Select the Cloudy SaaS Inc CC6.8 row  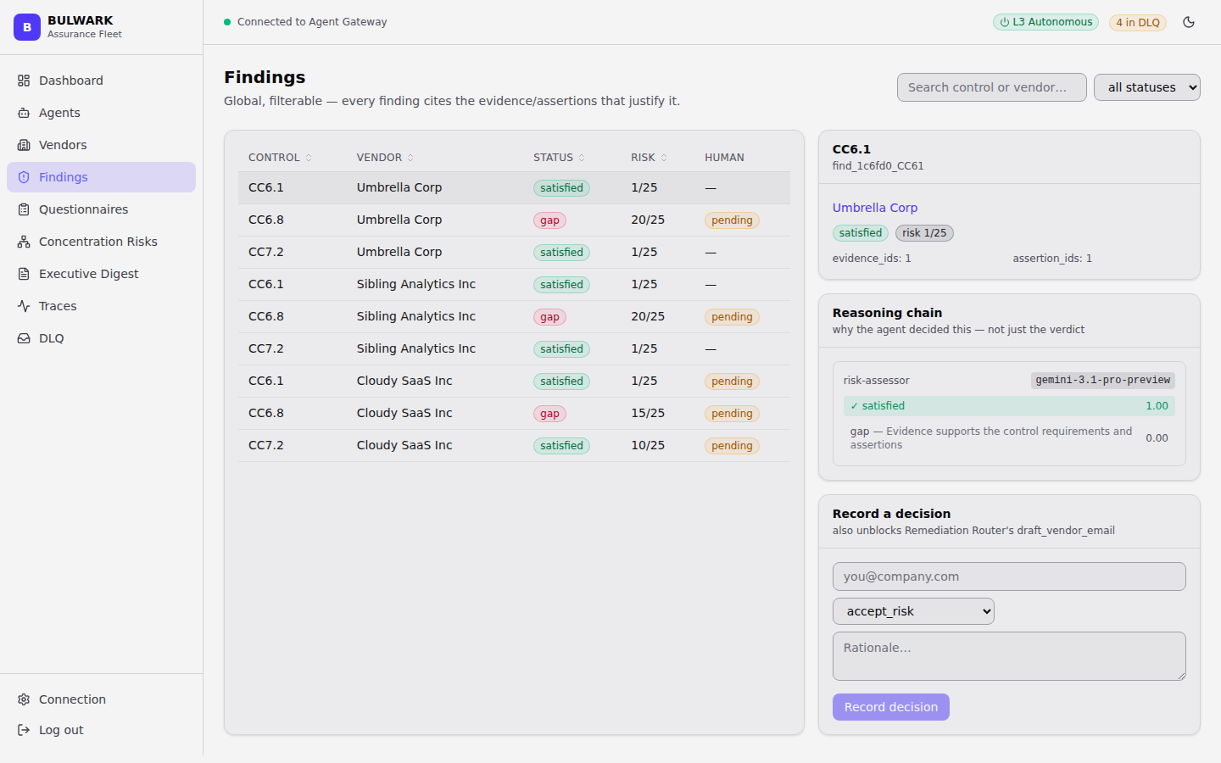tap(514, 414)
